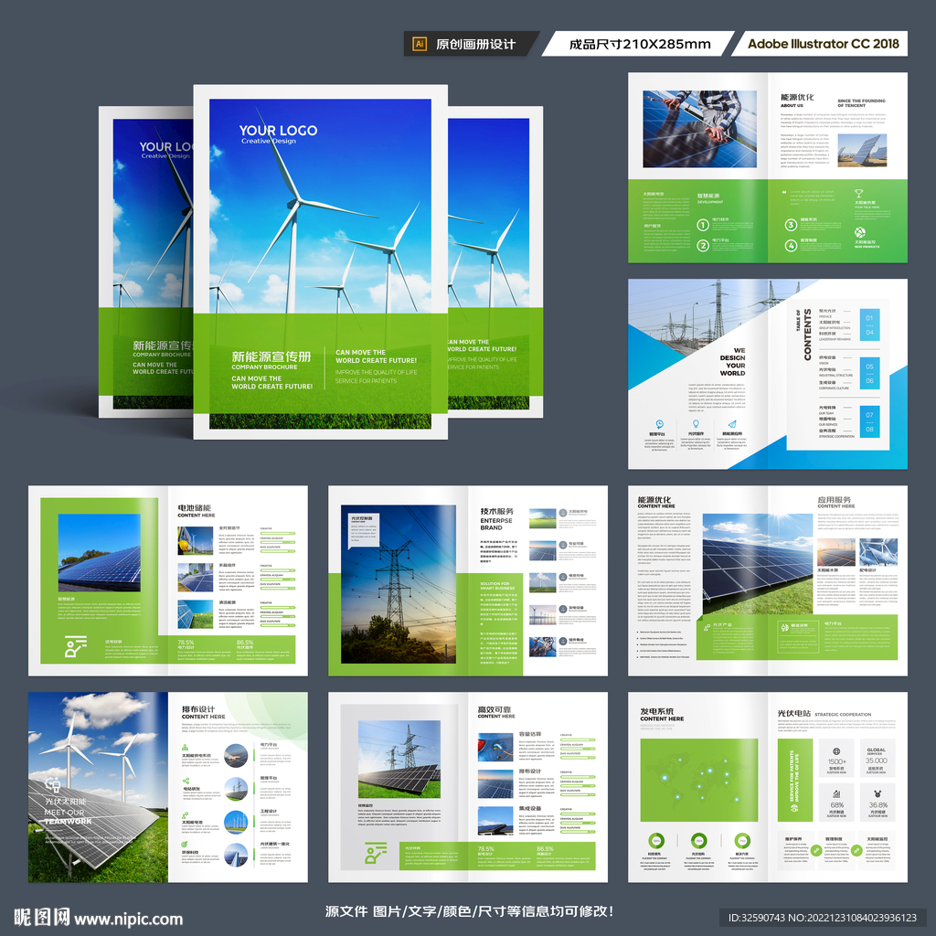Image resolution: width=936 pixels, height=936 pixels.
Task: Click the blue lightbulb icon in contents spread
Action: [696, 424]
